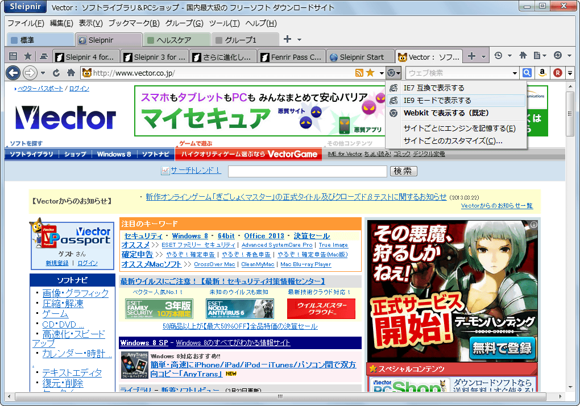
Task: Search with the Amazon icon
Action: 542,73
